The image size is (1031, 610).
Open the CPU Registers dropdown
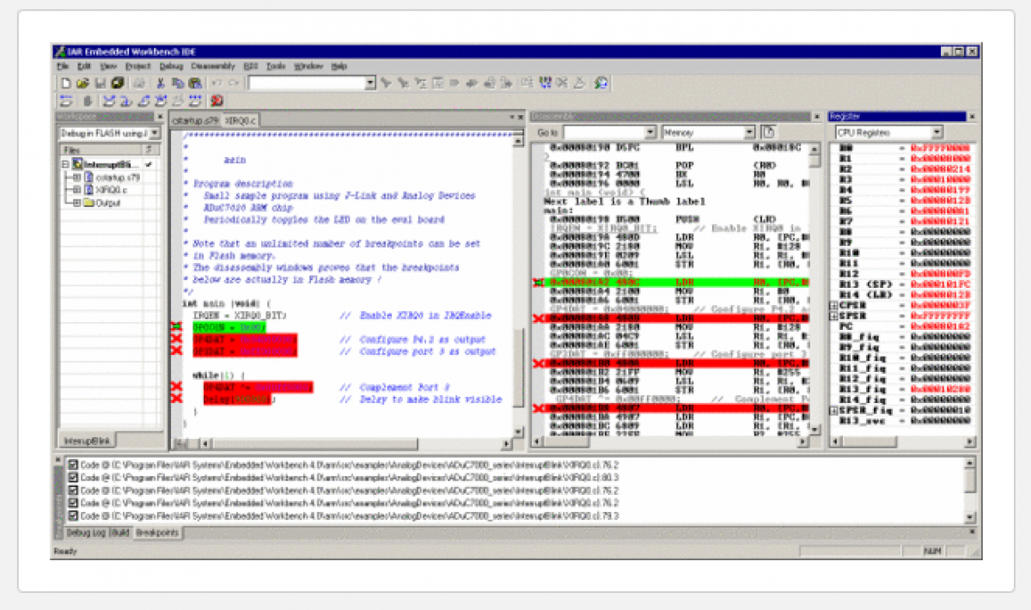coord(936,133)
